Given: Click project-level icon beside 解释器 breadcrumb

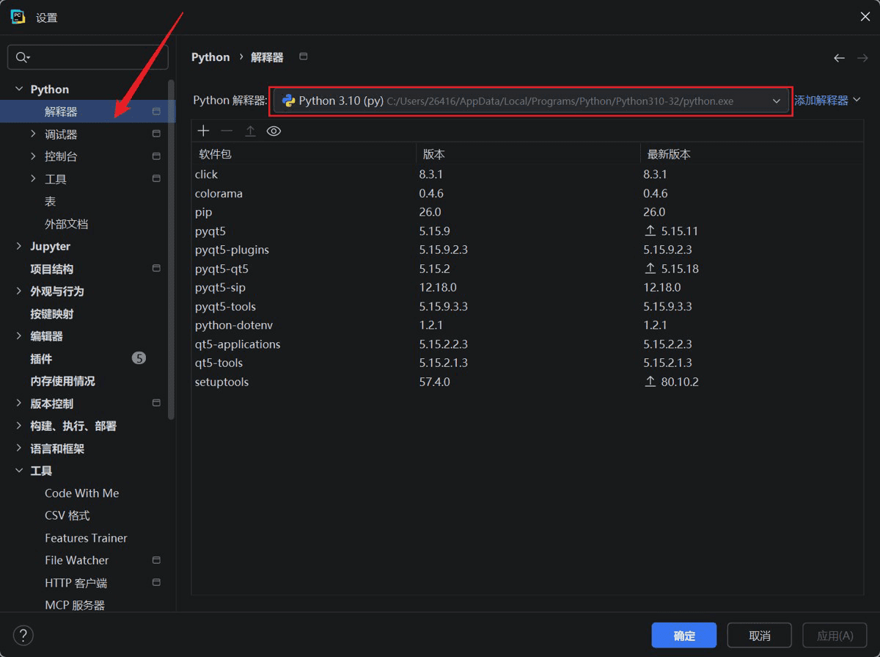Looking at the screenshot, I should (304, 57).
